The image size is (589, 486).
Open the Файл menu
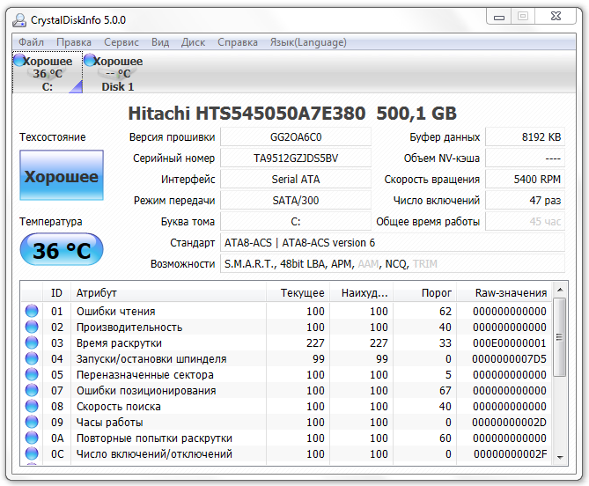(31, 42)
